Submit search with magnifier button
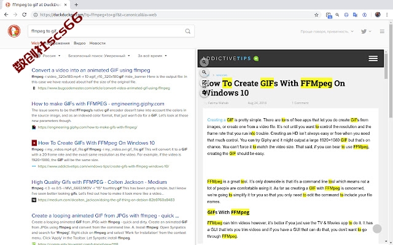This screenshot has width=393, height=245. click(188, 31)
